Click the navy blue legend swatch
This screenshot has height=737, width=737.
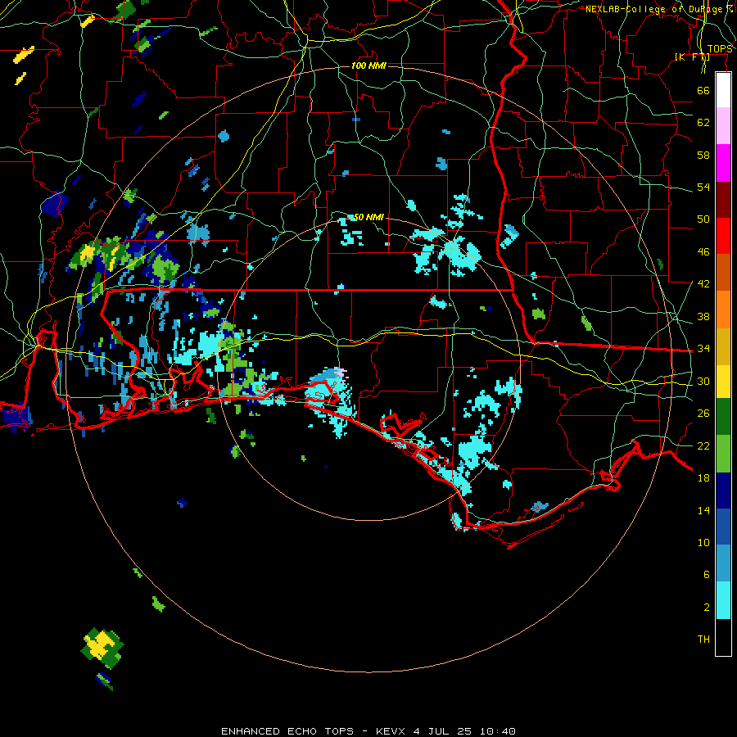[x=723, y=491]
